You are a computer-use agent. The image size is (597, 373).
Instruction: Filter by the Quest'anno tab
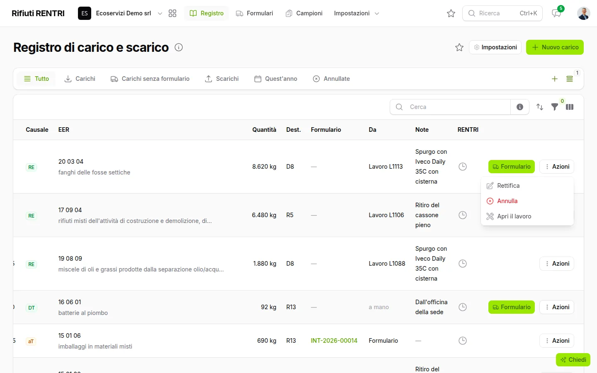(x=276, y=79)
